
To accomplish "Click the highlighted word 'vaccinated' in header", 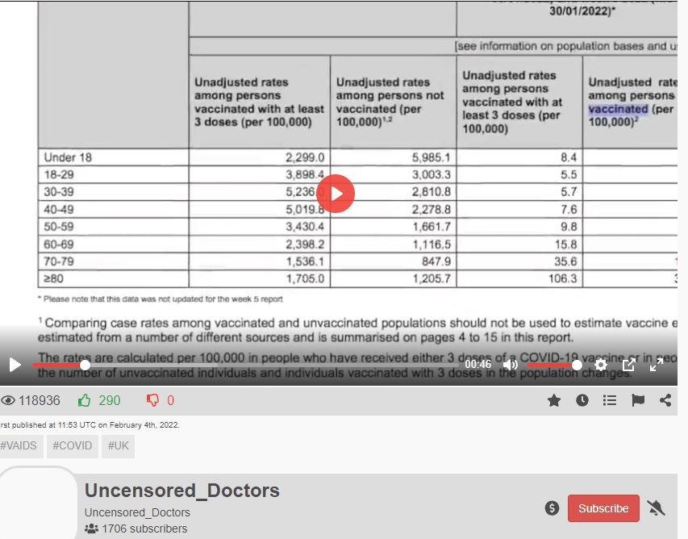I will (x=618, y=109).
